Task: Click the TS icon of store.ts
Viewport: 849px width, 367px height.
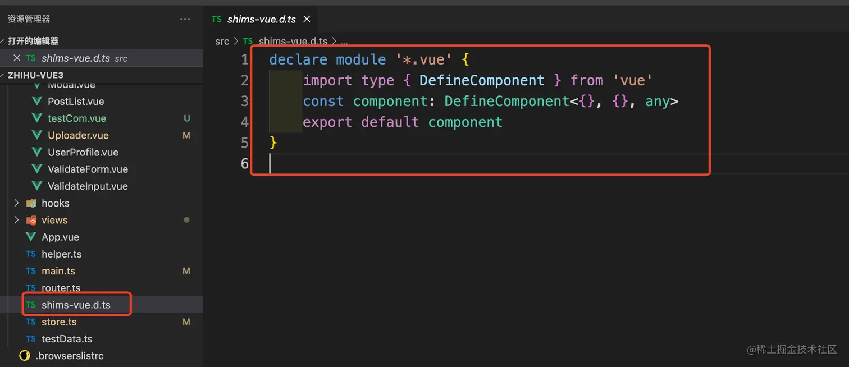Action: tap(31, 322)
